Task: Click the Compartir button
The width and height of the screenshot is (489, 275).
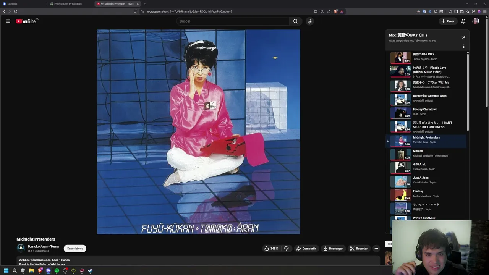Action: tap(306, 249)
